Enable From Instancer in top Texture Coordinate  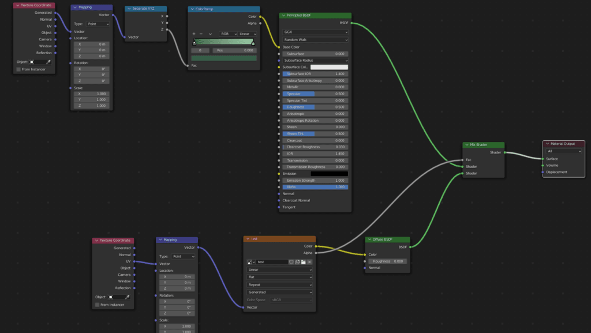[x=18, y=69]
